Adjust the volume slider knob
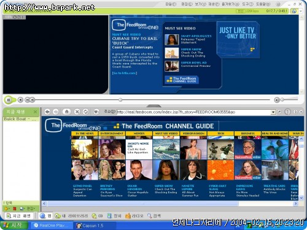This screenshot has width=307, height=230. click(x=282, y=99)
